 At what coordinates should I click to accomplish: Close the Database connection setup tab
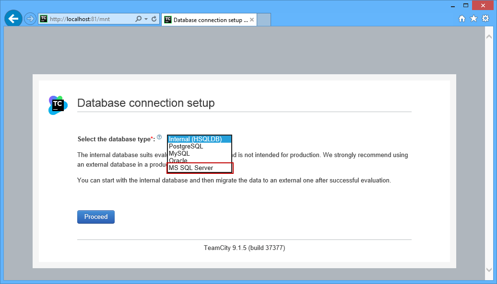click(x=252, y=20)
